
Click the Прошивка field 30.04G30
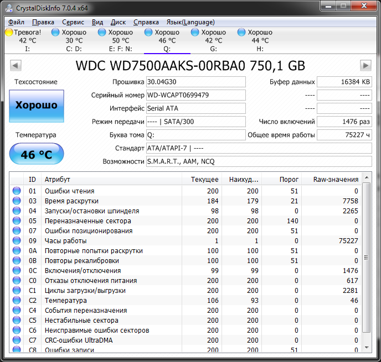(195, 82)
